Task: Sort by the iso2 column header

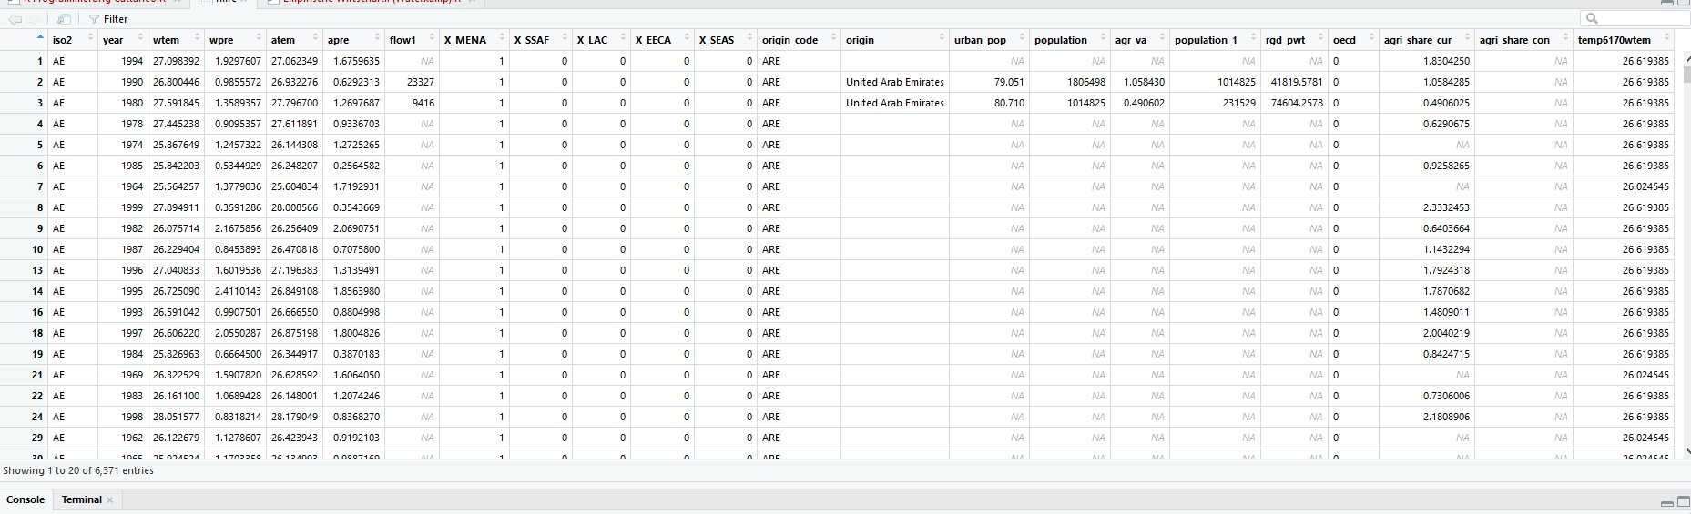Action: [62, 40]
